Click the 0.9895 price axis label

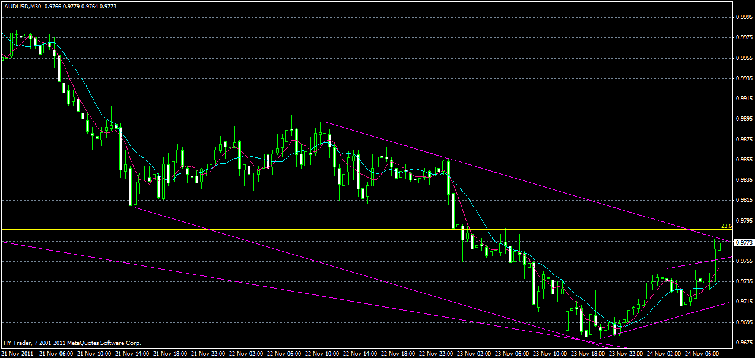pyautogui.click(x=744, y=119)
